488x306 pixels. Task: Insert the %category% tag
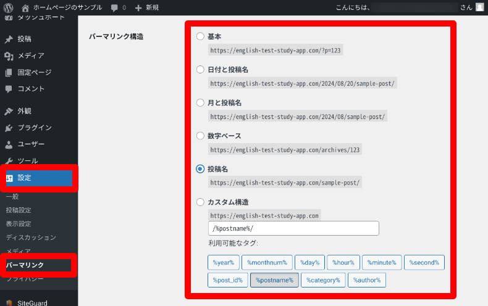(x=323, y=280)
